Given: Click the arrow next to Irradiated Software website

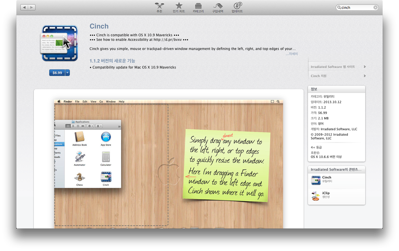Looking at the screenshot, I should [x=365, y=66].
